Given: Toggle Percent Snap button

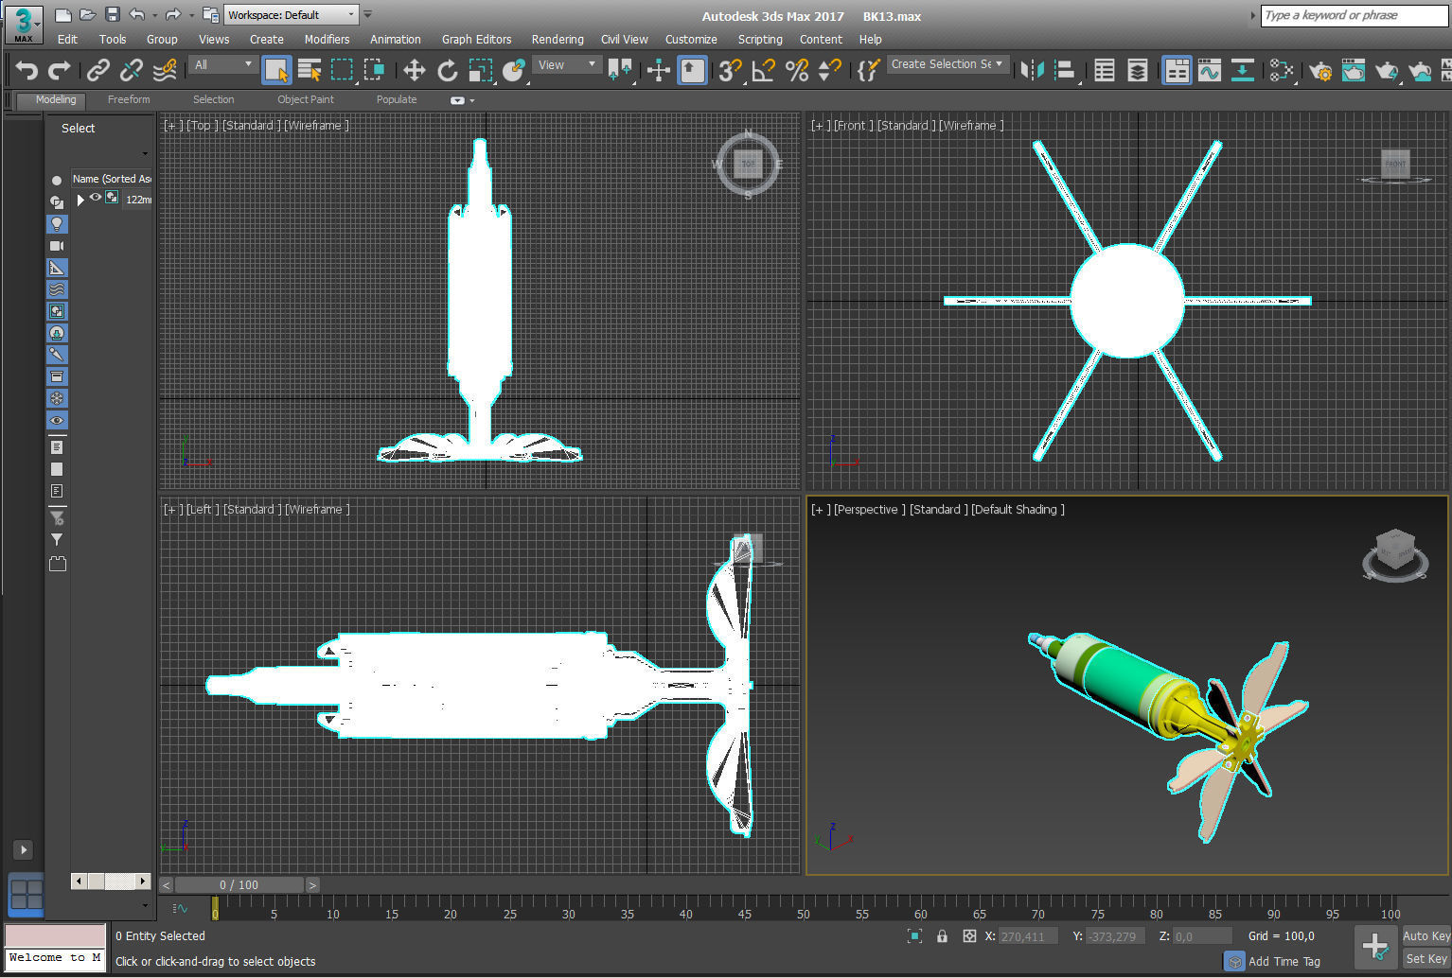Looking at the screenshot, I should [x=797, y=70].
